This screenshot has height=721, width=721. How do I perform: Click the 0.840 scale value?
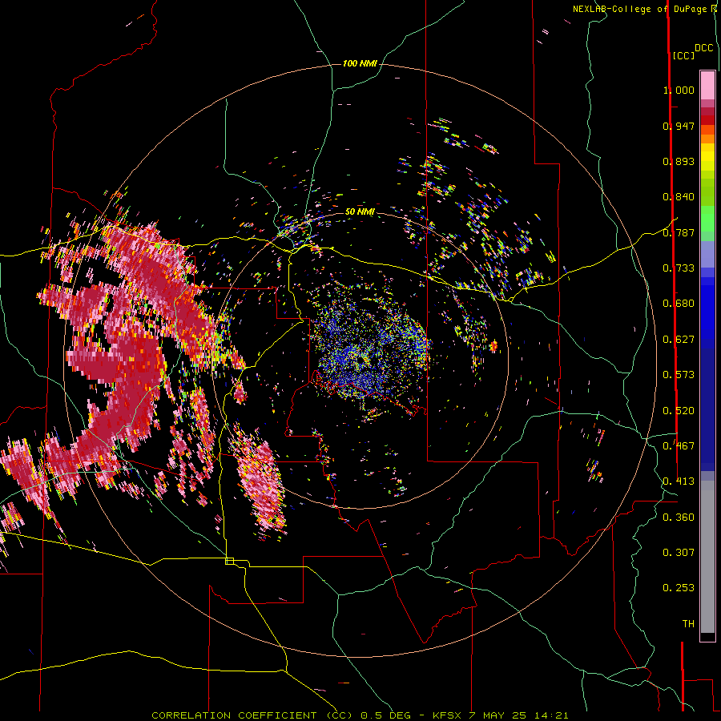tap(679, 197)
